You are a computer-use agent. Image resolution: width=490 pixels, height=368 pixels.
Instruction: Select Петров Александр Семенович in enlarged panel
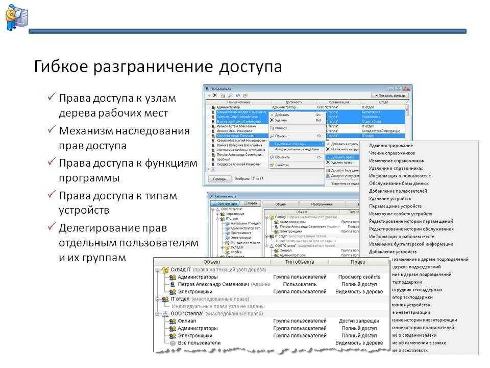click(213, 285)
